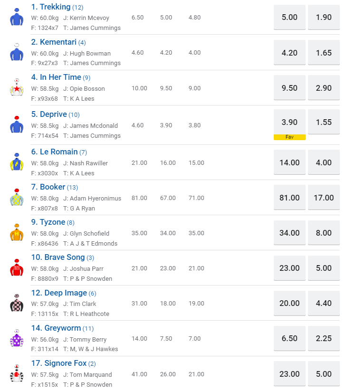This screenshot has width=346, height=391.
Task: Click In Her Time's red star silks icon
Action: coord(17,88)
